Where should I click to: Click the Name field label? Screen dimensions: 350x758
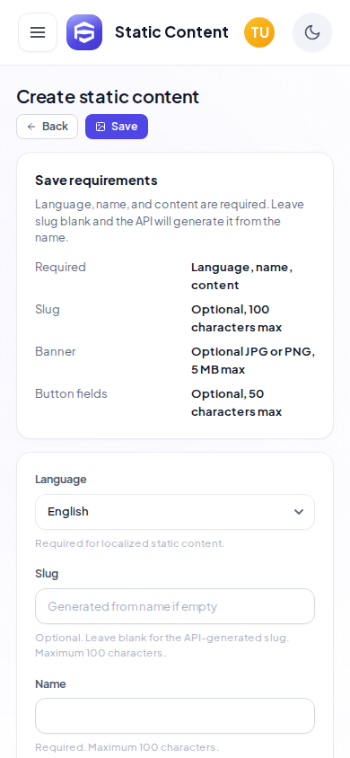(50, 684)
